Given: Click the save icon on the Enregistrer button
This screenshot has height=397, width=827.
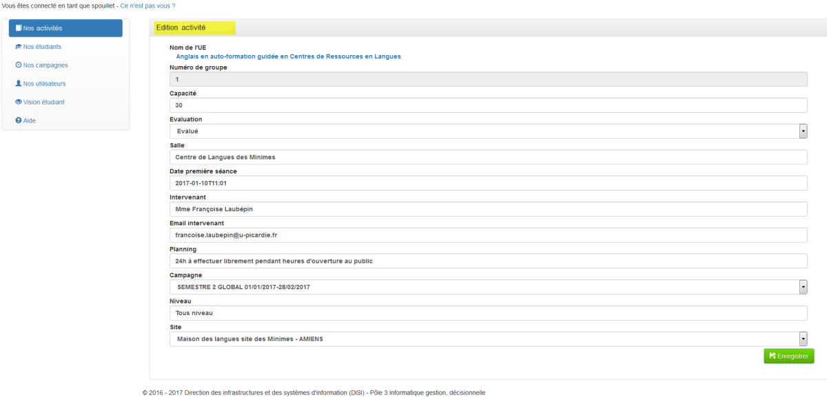Looking at the screenshot, I should click(x=773, y=356).
